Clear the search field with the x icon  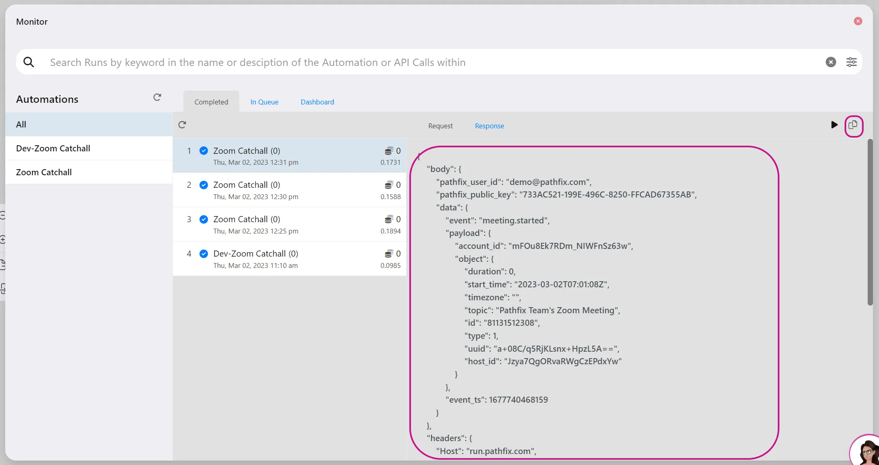click(x=831, y=62)
